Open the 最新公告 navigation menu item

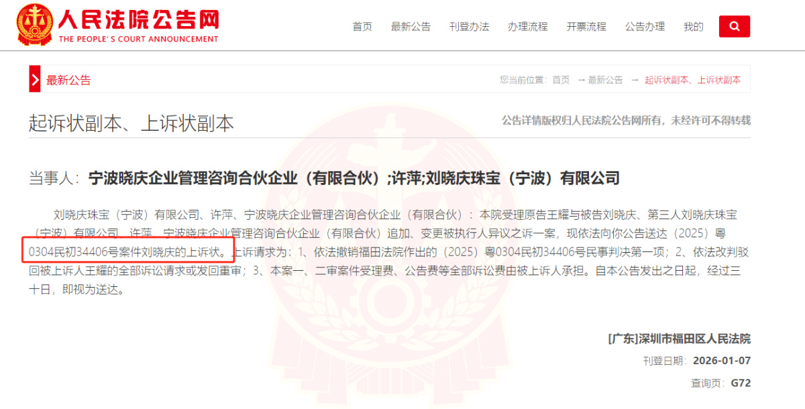point(411,27)
